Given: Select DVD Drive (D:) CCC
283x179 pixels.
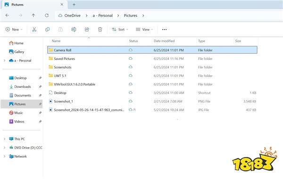Looking at the screenshot, I should tap(25, 148).
